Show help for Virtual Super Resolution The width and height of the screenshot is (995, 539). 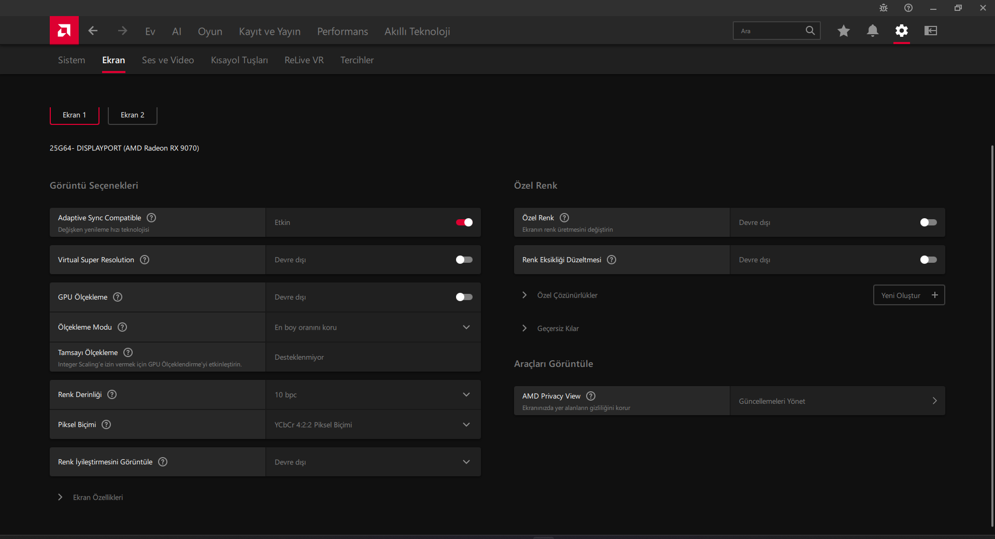click(145, 260)
